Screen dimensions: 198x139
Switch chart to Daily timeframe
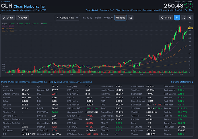click(98, 18)
